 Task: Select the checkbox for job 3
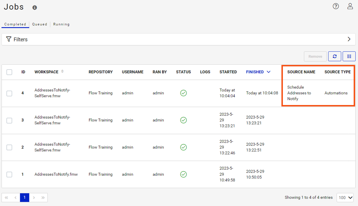point(9,120)
